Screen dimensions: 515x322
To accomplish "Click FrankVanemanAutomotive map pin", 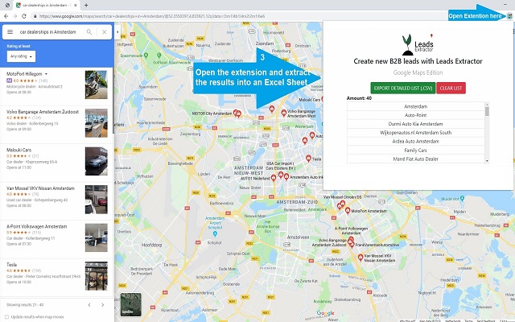I will pyautogui.click(x=352, y=244).
